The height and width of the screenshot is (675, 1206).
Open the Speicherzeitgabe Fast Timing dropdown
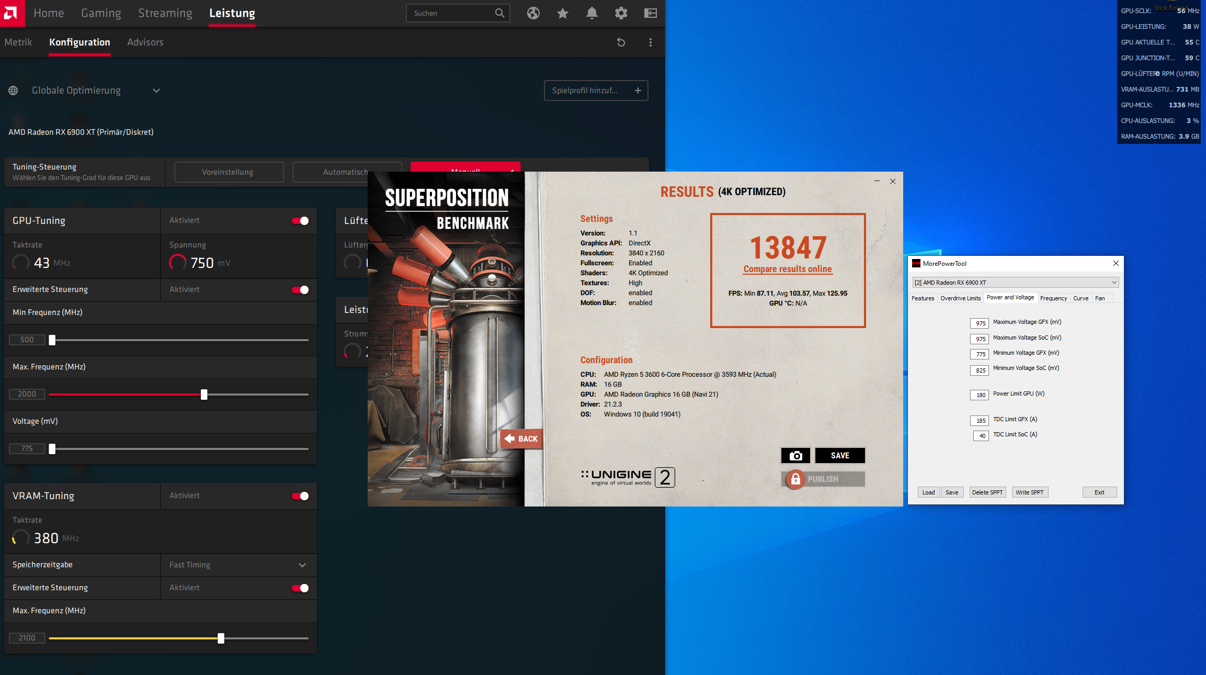302,565
